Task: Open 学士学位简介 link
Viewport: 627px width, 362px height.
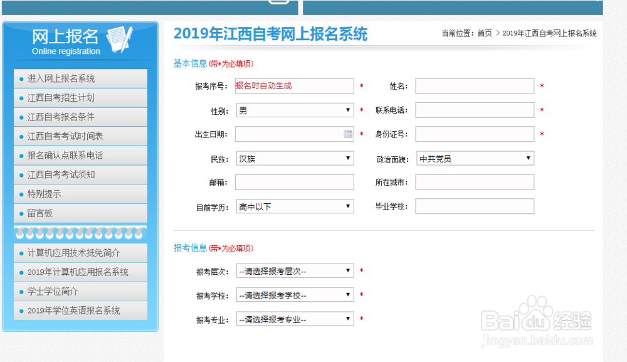Action: [x=80, y=291]
